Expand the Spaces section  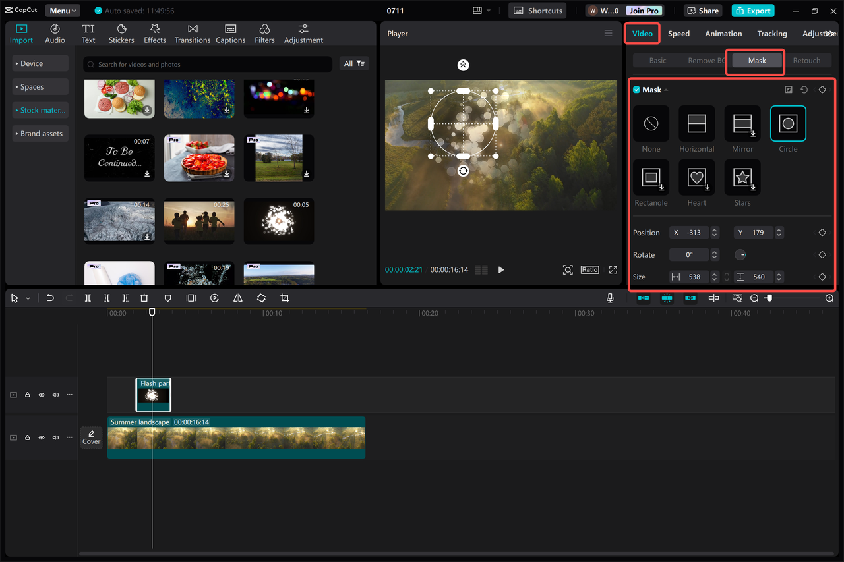tap(40, 87)
